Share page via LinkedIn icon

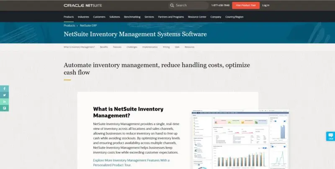point(4,101)
